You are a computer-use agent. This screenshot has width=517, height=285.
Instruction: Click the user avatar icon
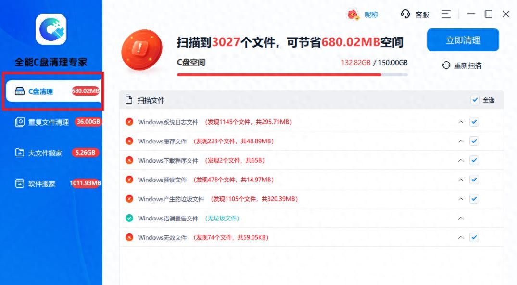[353, 14]
